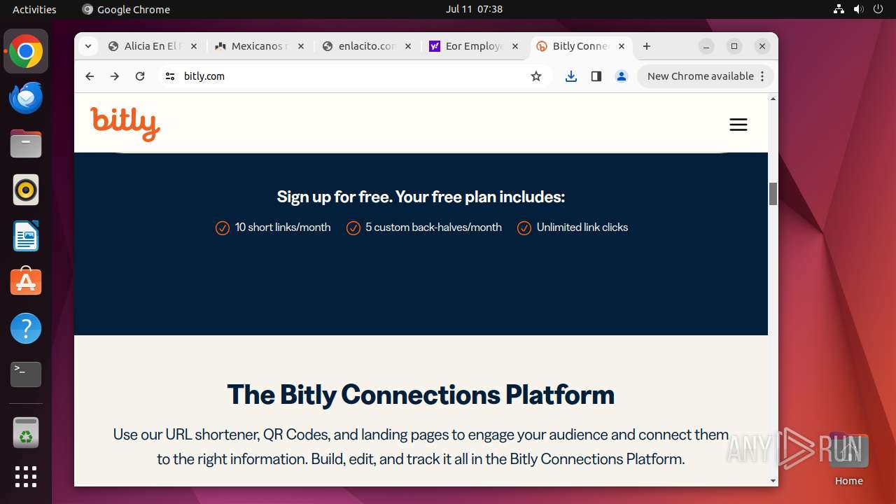Open Rhythmbox from the dock
The height and width of the screenshot is (504, 896).
(26, 190)
